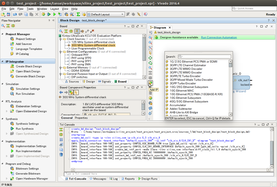Click the Open Project toolbar icon

pos(3,15)
